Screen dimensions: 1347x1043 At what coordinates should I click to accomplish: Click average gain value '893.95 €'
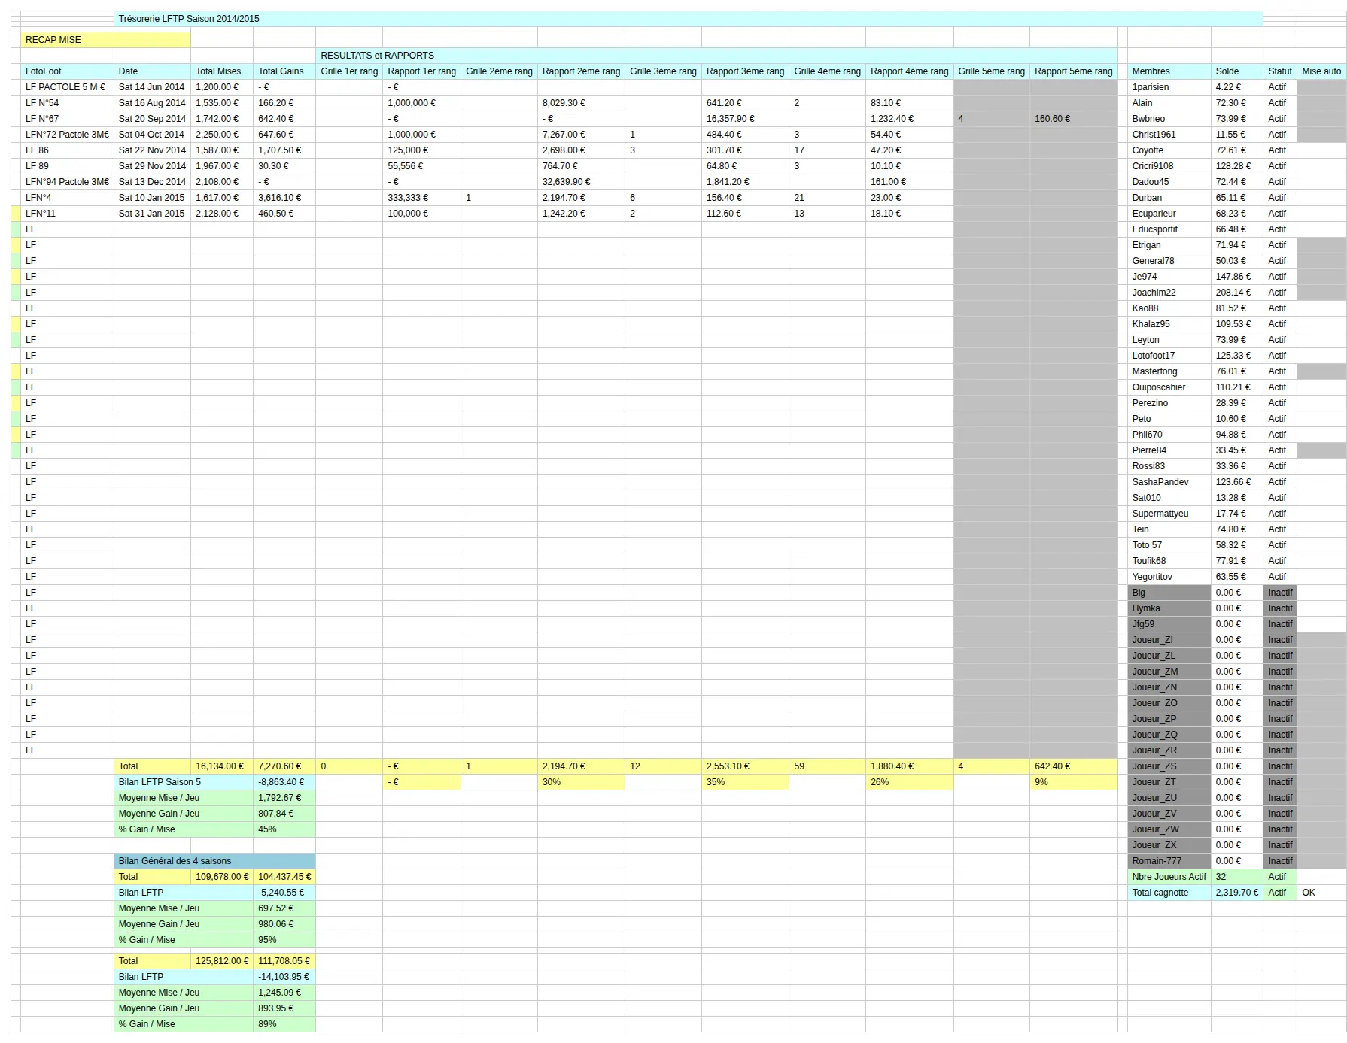click(284, 1008)
